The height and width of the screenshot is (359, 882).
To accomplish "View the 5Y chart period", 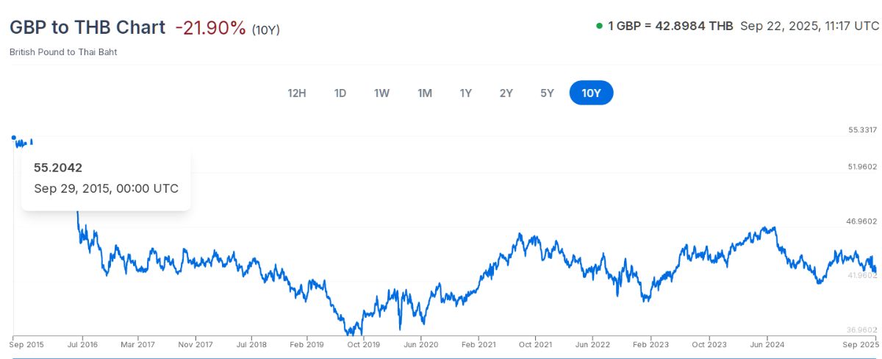I will coord(547,93).
